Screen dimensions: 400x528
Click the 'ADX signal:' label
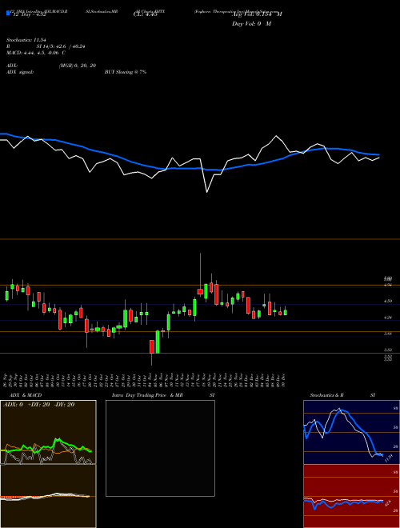click(19, 72)
